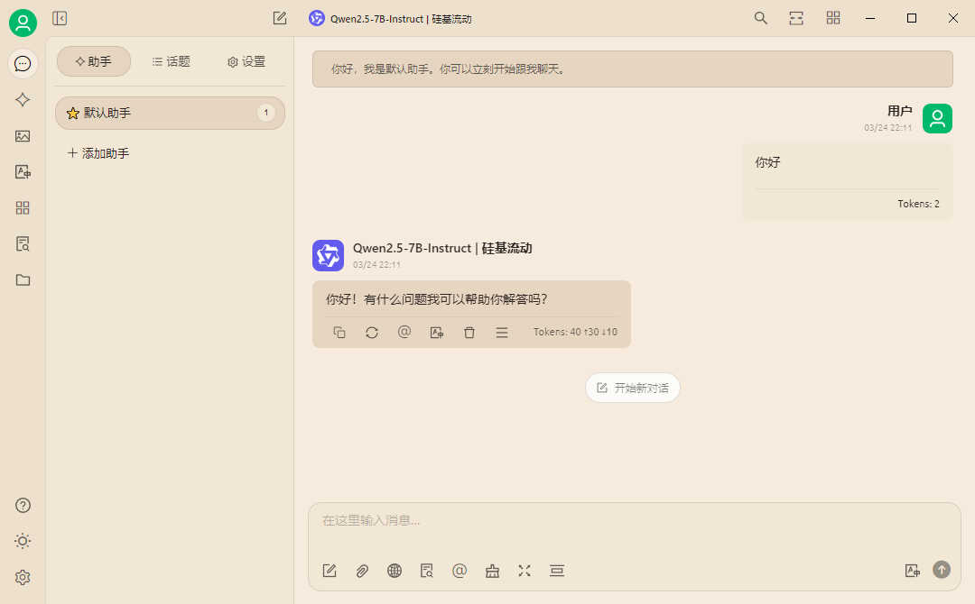Clear the conversation with broom icon
Image resolution: width=975 pixels, height=604 pixels.
pyautogui.click(x=492, y=571)
